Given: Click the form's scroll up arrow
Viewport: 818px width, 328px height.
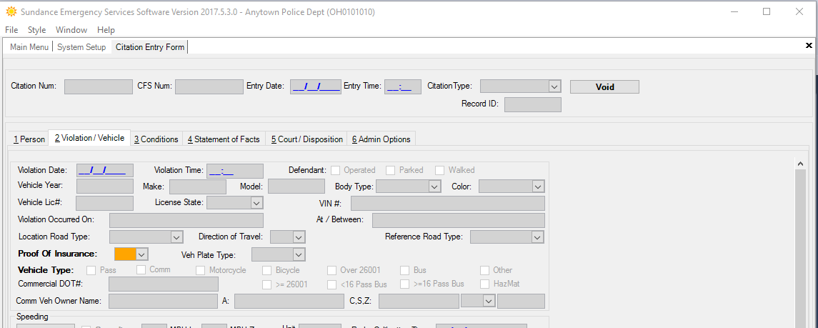Looking at the screenshot, I should coord(800,164).
